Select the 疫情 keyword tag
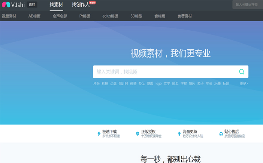The image size is (263, 163). (133, 83)
